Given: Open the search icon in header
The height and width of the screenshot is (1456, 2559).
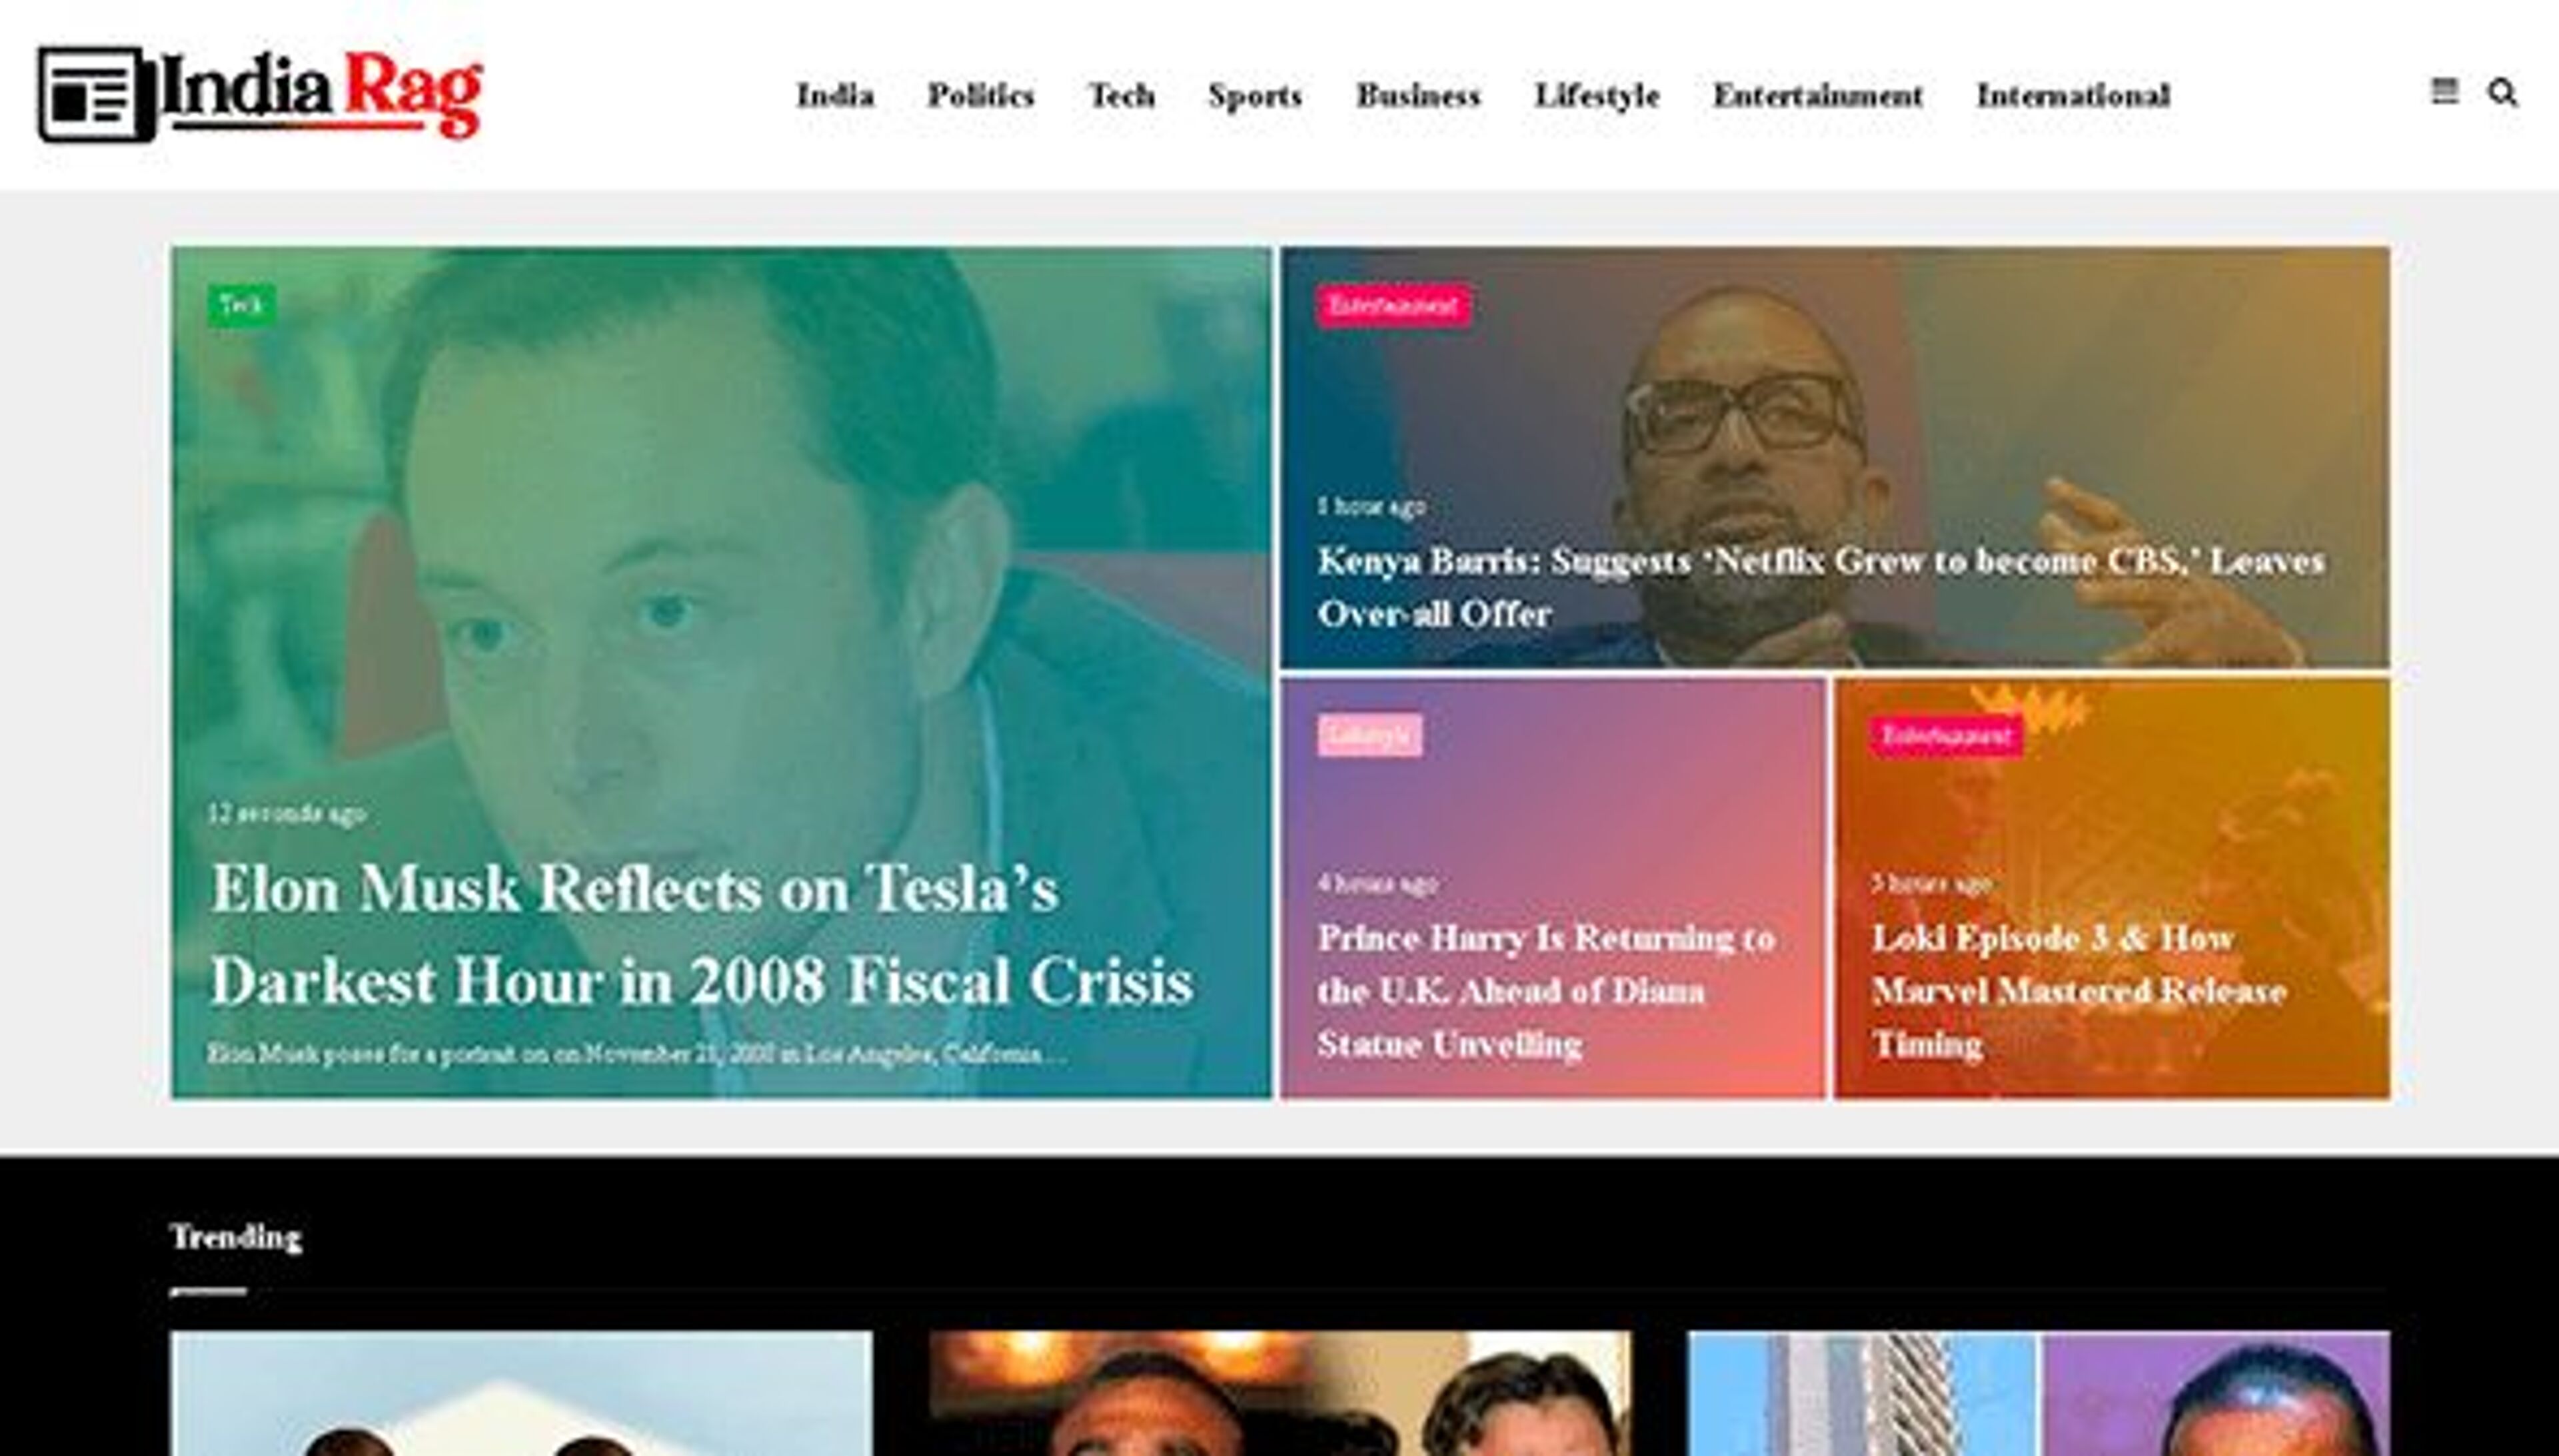Looking at the screenshot, I should tap(2502, 93).
